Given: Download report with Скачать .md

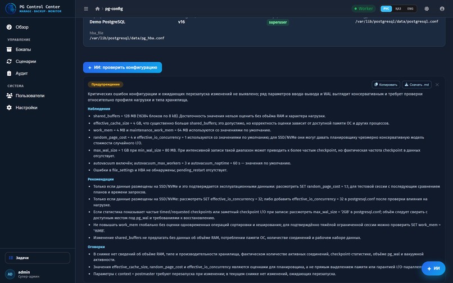Looking at the screenshot, I should 416,85.
